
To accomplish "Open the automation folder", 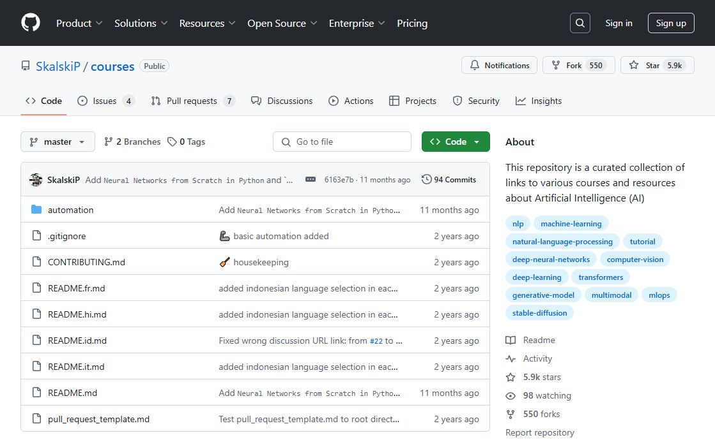I will [x=70, y=210].
